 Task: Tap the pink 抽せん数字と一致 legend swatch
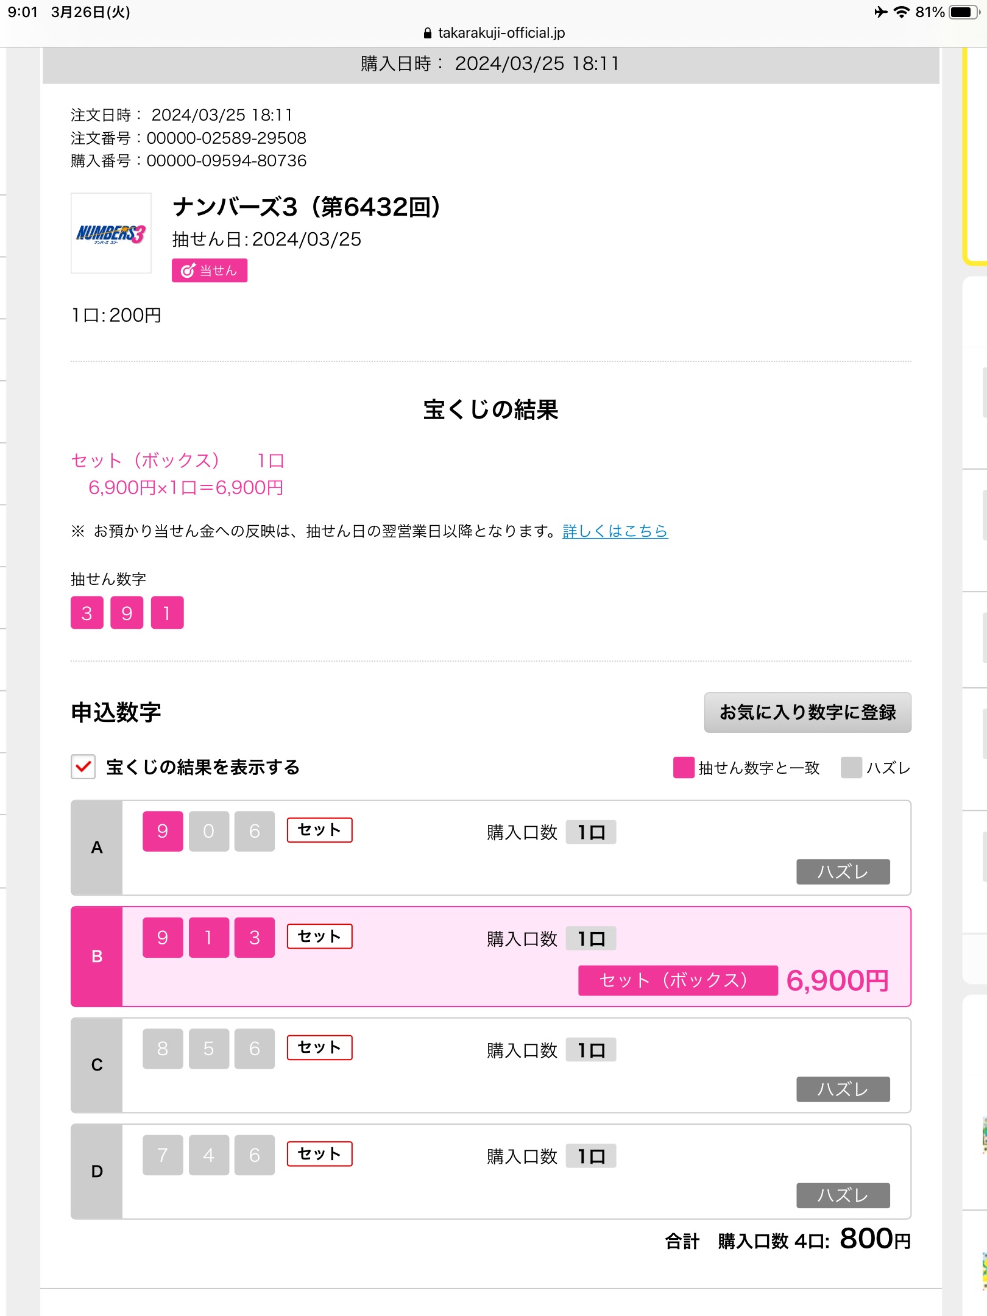[684, 768]
